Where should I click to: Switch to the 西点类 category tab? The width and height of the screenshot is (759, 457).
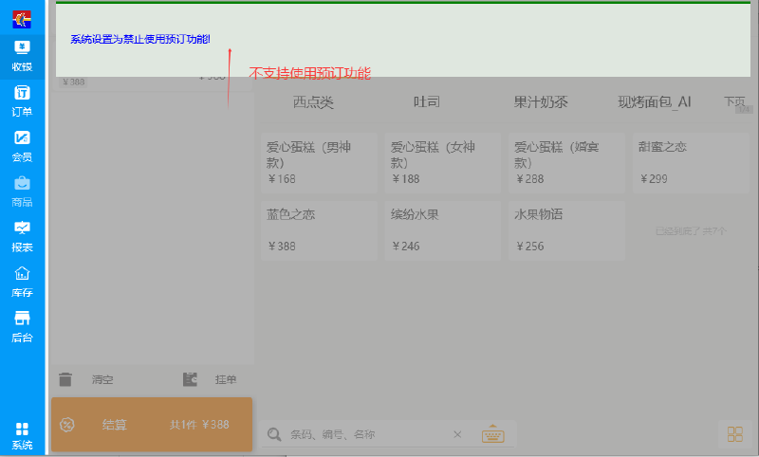point(313,102)
